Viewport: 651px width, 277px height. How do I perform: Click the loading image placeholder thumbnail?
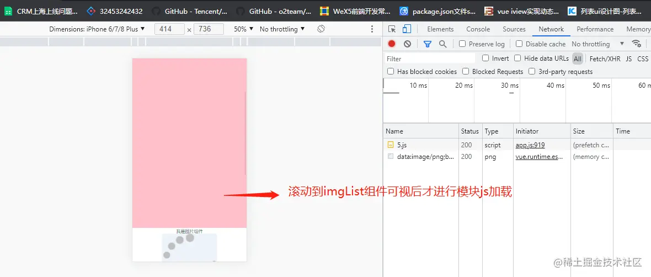[189, 248]
